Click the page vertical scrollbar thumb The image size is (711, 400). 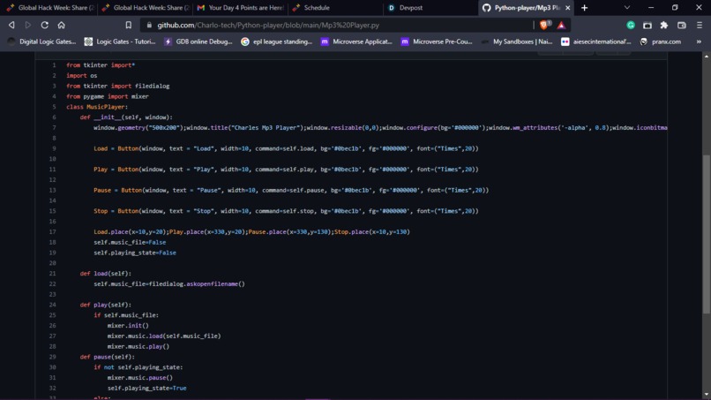(x=706, y=234)
